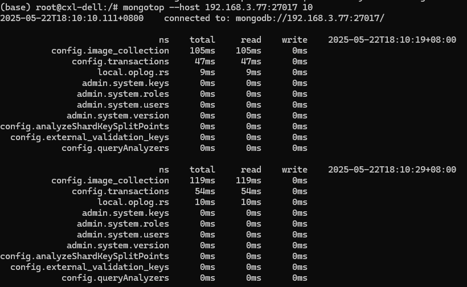Screen dimensions: 467x287
Task: Click first config.image_collection namespace entry
Action: click(x=110, y=51)
